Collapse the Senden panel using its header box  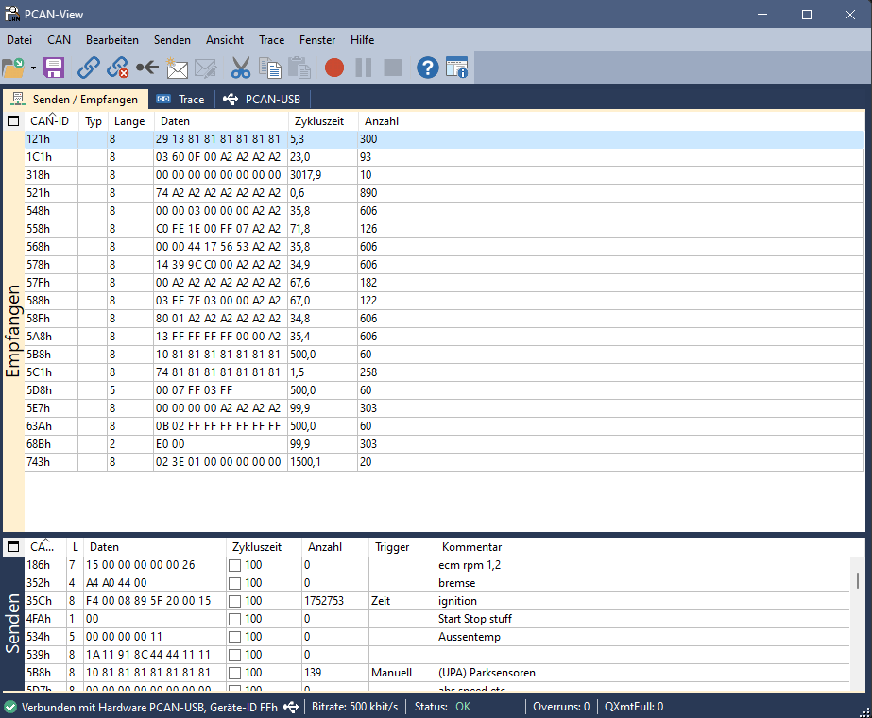(13, 547)
